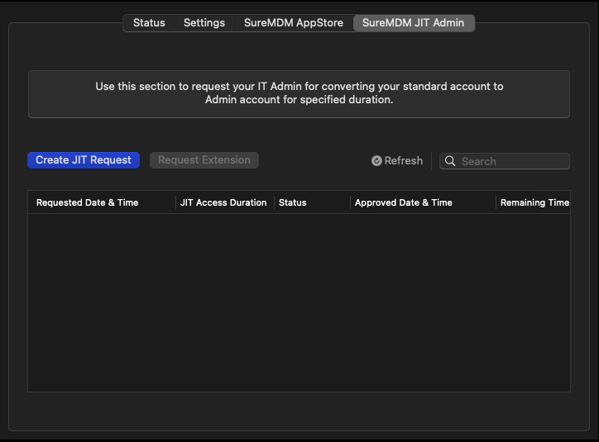The height and width of the screenshot is (442, 599).
Task: Click the circular Refresh arrow icon
Action: pyautogui.click(x=376, y=161)
